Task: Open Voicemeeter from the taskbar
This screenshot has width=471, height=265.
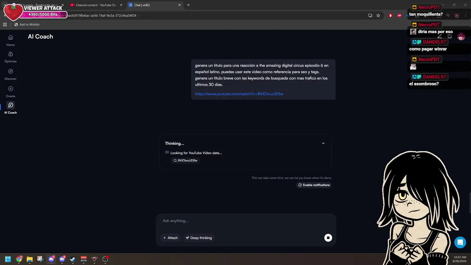Action: click(x=84, y=259)
